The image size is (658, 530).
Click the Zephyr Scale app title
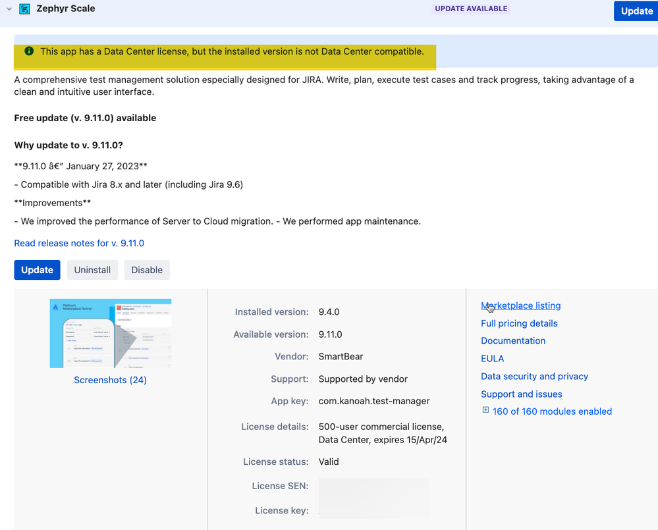pos(66,9)
